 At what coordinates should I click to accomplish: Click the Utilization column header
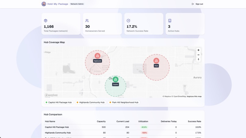point(143,121)
